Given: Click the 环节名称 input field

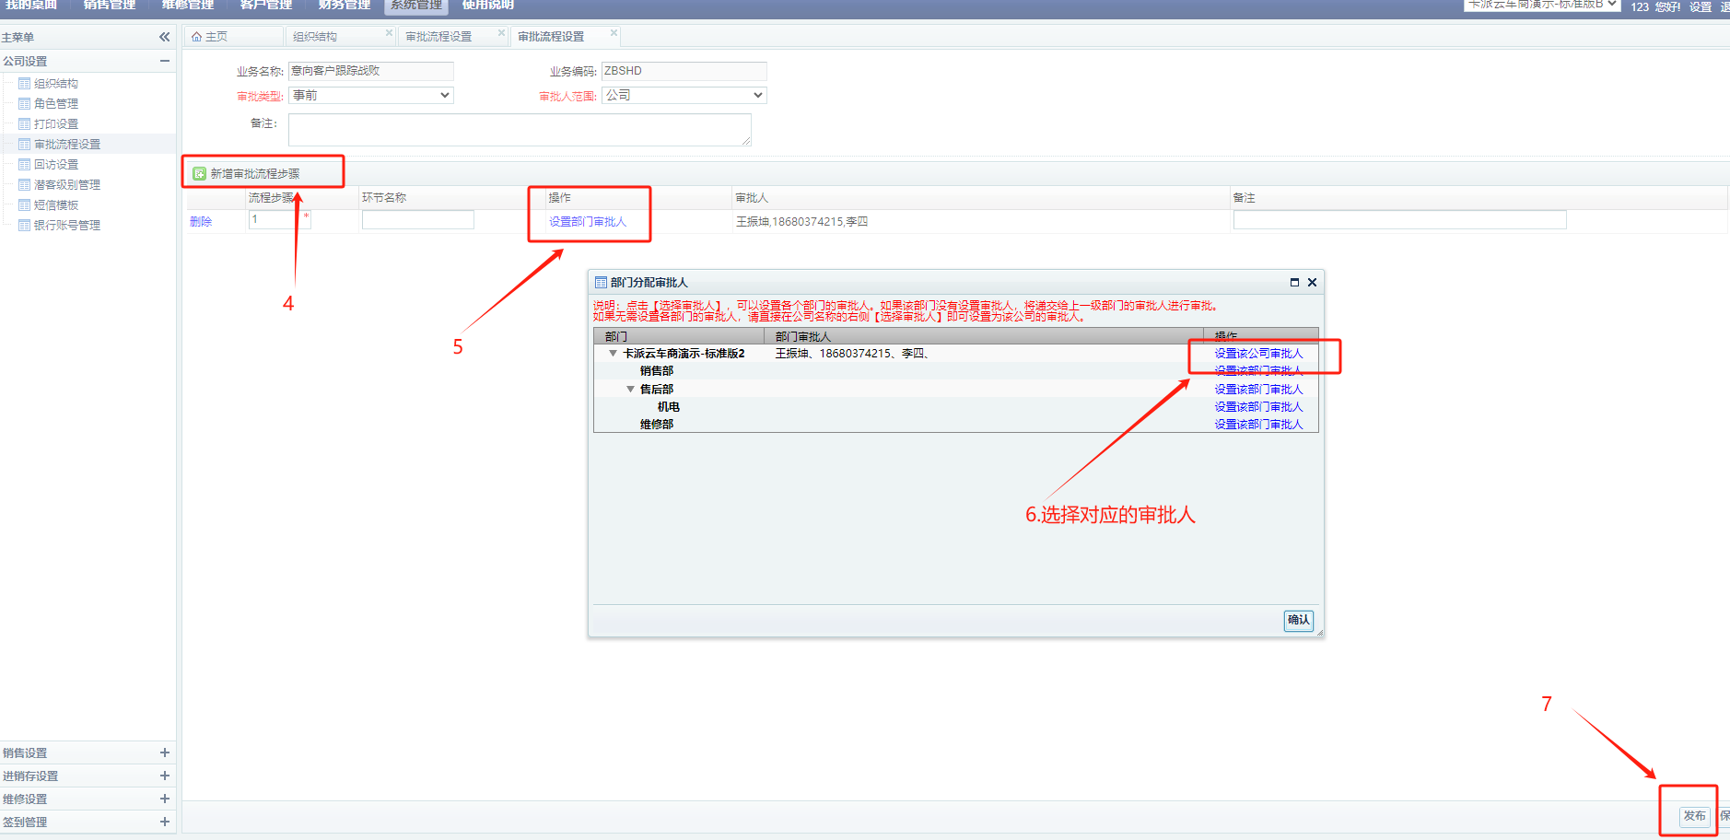Looking at the screenshot, I should click(x=417, y=220).
